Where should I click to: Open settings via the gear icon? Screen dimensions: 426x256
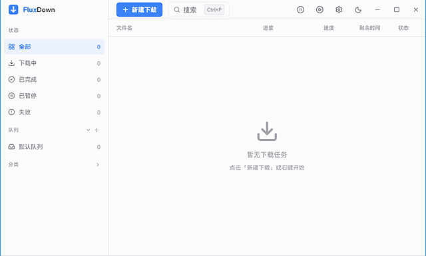(339, 10)
